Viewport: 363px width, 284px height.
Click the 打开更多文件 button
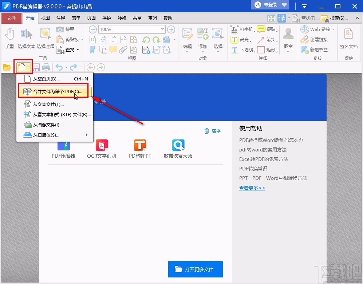tap(196, 269)
